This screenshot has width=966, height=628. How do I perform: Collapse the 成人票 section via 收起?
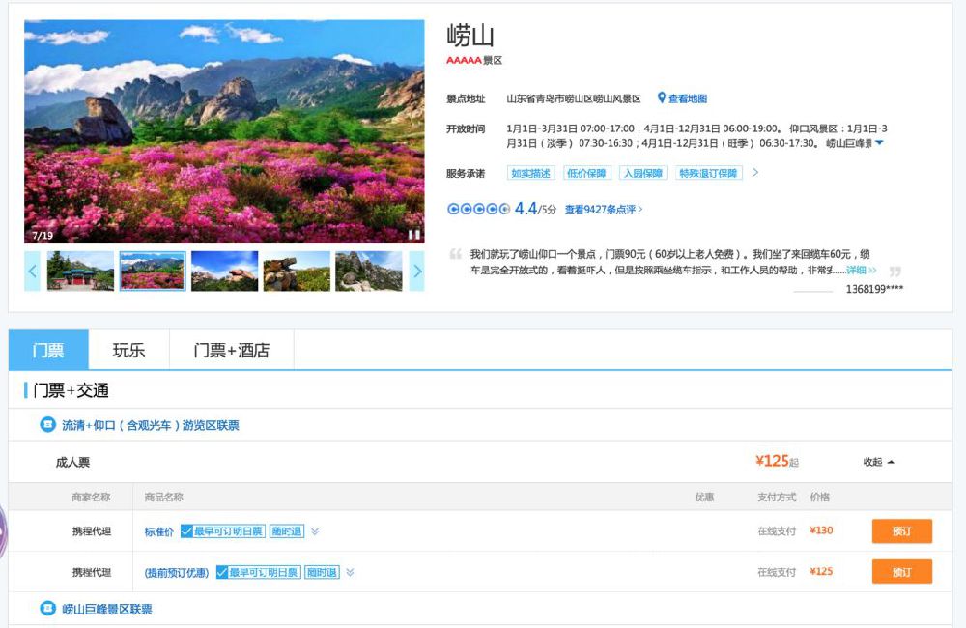coord(878,462)
